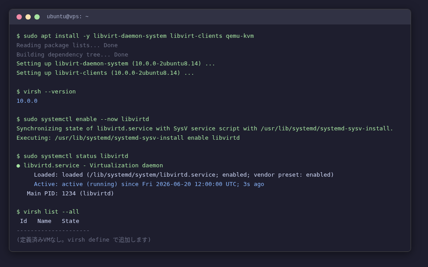
Task: Click the Japanese 'virsh define' hint line
Action: [x=84, y=240]
